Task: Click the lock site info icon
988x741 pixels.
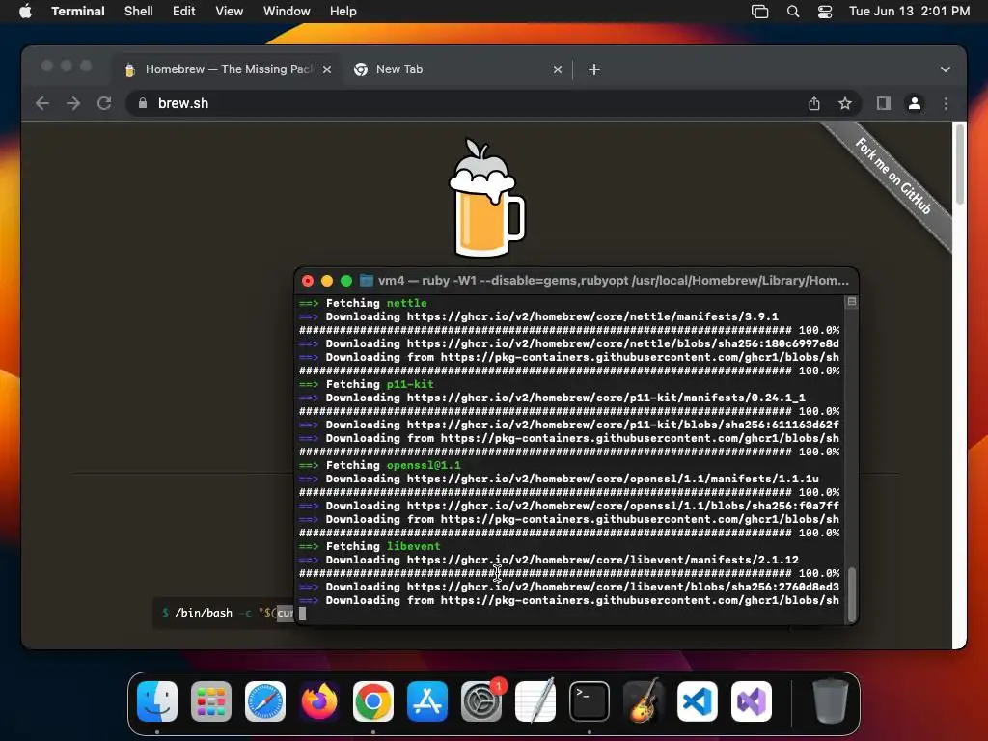Action: point(143,103)
